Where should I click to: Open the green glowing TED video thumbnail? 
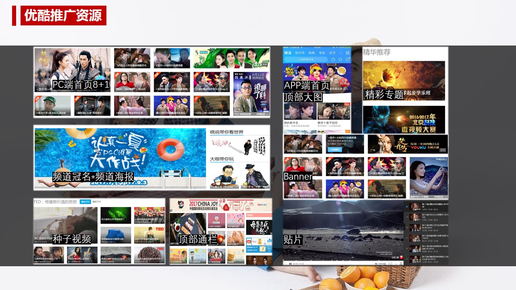[x=116, y=215]
